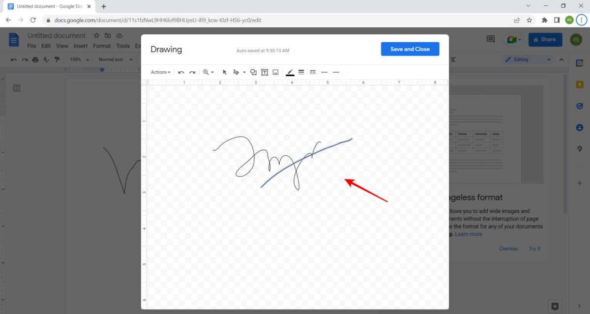590x314 pixels.
Task: Open the Normal text style dropdown
Action: [116, 59]
